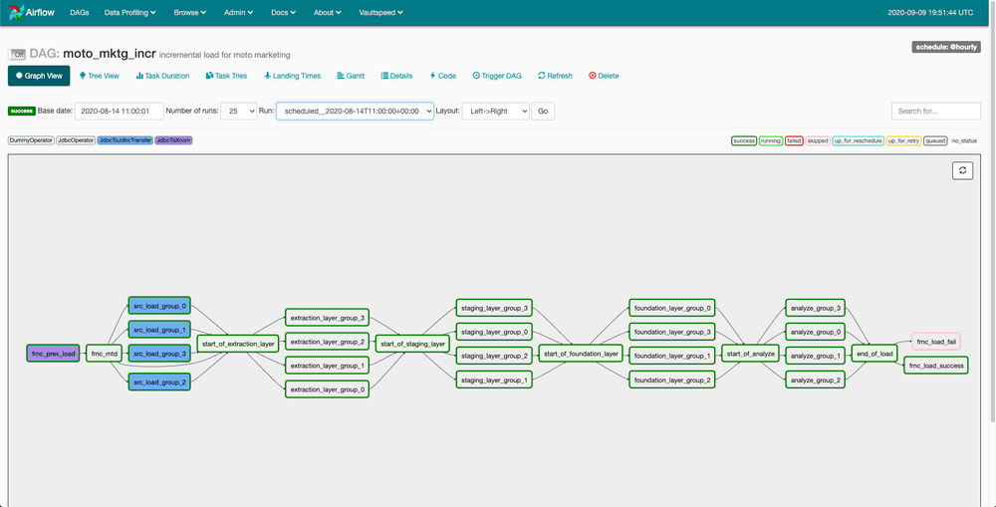Open the Run selection dropdown

coord(356,112)
